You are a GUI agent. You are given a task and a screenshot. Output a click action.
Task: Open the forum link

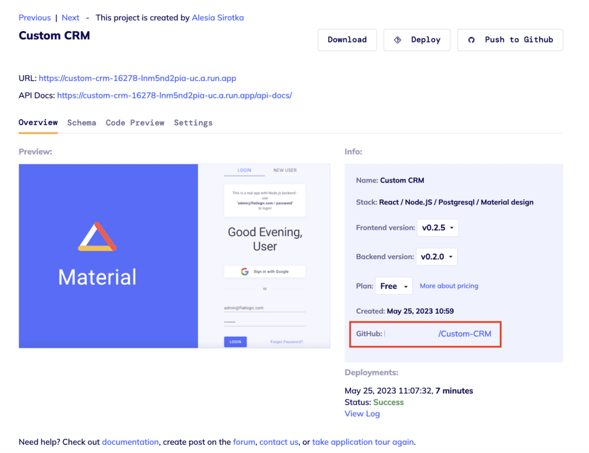point(244,442)
